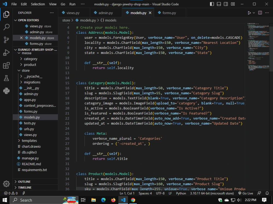Toggle the bottom Panel

tap(219, 4)
